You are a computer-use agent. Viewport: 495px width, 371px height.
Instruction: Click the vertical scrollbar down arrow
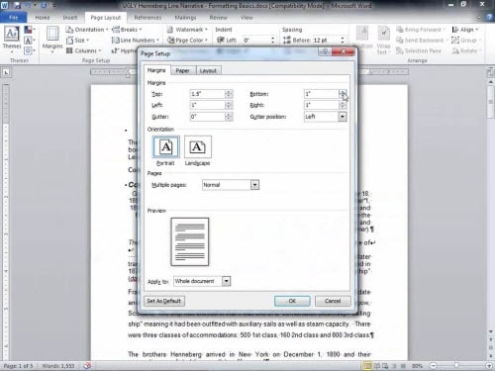(491, 331)
